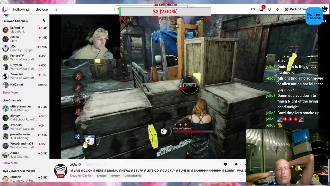Open PsheroTV channel
Image resolution: width=330 pixels, height=186 pixels.
[25, 58]
